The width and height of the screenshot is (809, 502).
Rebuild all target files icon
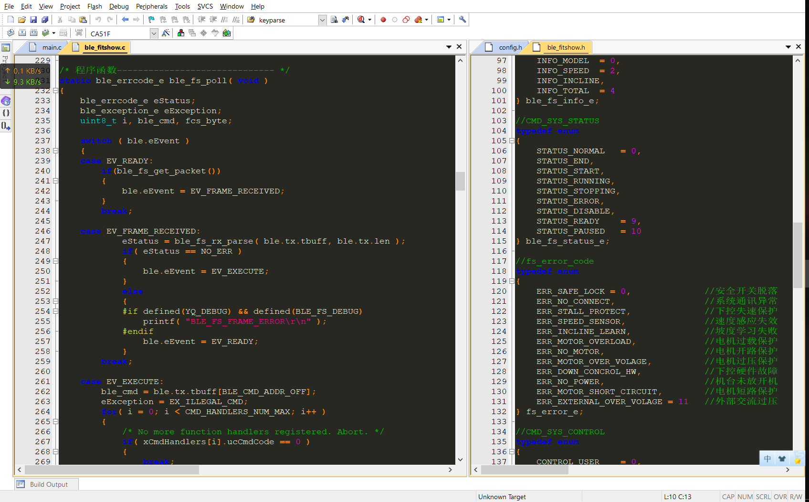pos(33,33)
